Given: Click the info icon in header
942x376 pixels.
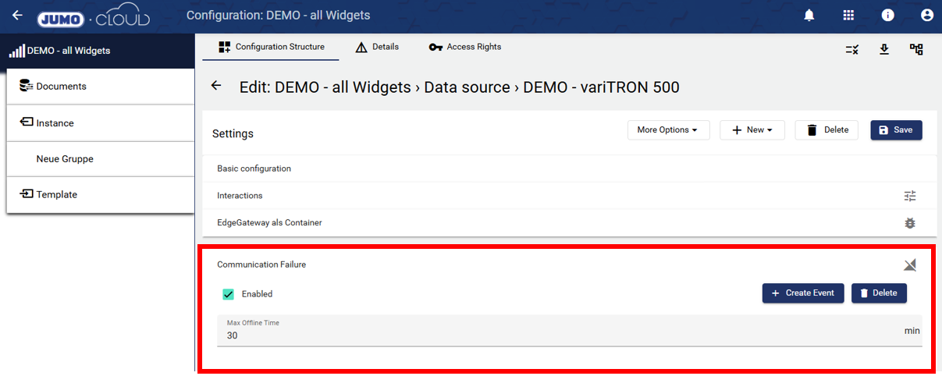Looking at the screenshot, I should point(887,16).
